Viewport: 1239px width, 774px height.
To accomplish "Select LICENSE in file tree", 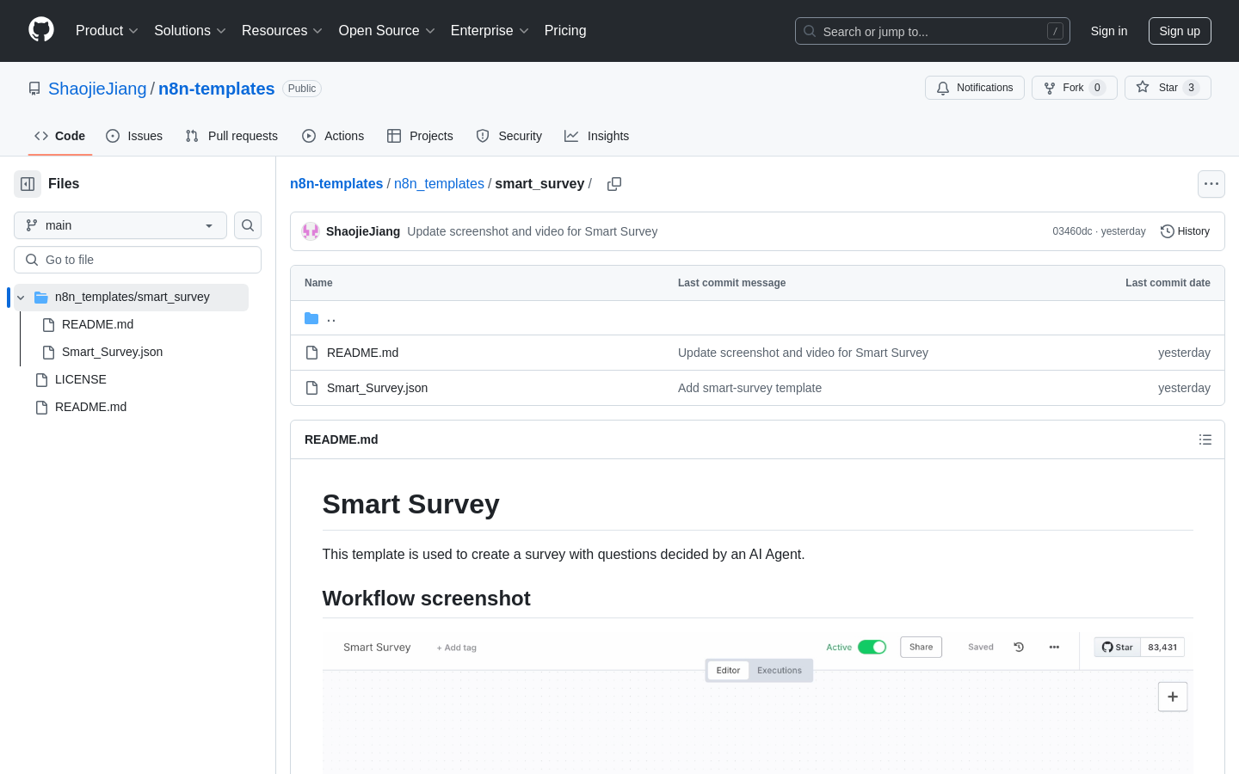I will pos(81,379).
